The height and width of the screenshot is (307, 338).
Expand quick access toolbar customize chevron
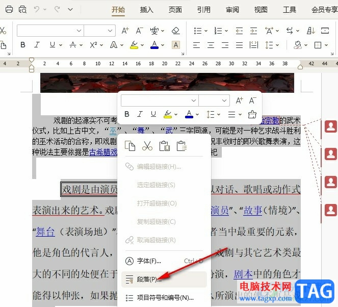tap(70, 10)
